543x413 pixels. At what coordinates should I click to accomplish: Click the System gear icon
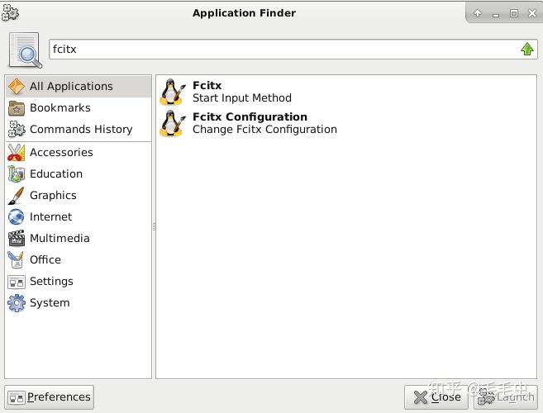[x=17, y=303]
